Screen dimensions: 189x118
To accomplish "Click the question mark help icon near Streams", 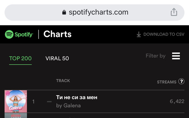I will point(181,81).
